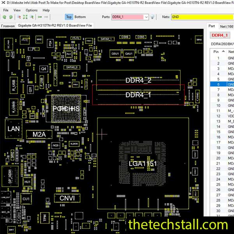
Task: Click the rotate counter-clockwise toolbar icon
Action: [x=4, y=17]
